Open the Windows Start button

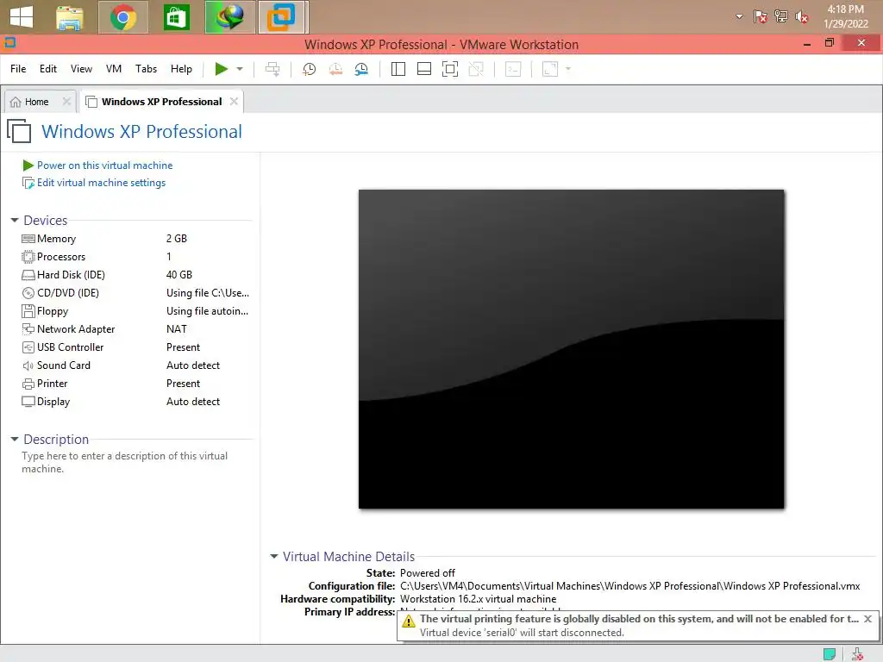[22, 17]
